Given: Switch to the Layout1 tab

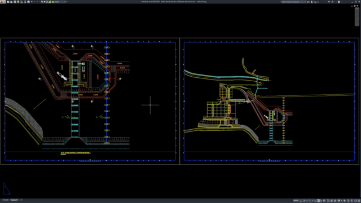Looking at the screenshot, I should (14, 200).
